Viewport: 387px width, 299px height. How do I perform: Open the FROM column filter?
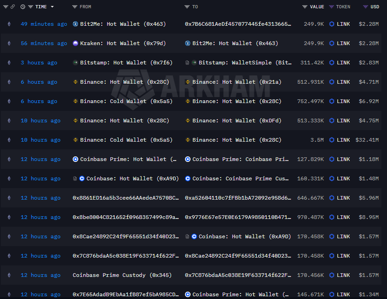[x=75, y=6]
